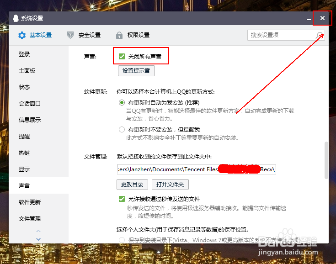Click the sidebar scroll-down chevron
The height and width of the screenshot is (264, 336).
point(38,239)
